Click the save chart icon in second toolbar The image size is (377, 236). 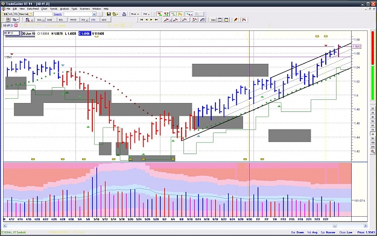[8, 20]
